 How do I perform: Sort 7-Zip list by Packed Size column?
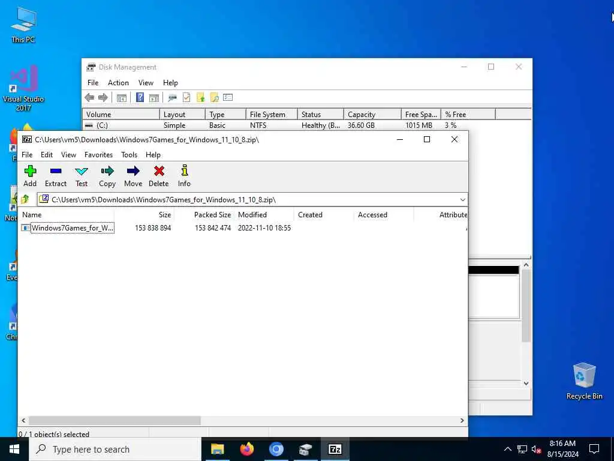(204, 215)
